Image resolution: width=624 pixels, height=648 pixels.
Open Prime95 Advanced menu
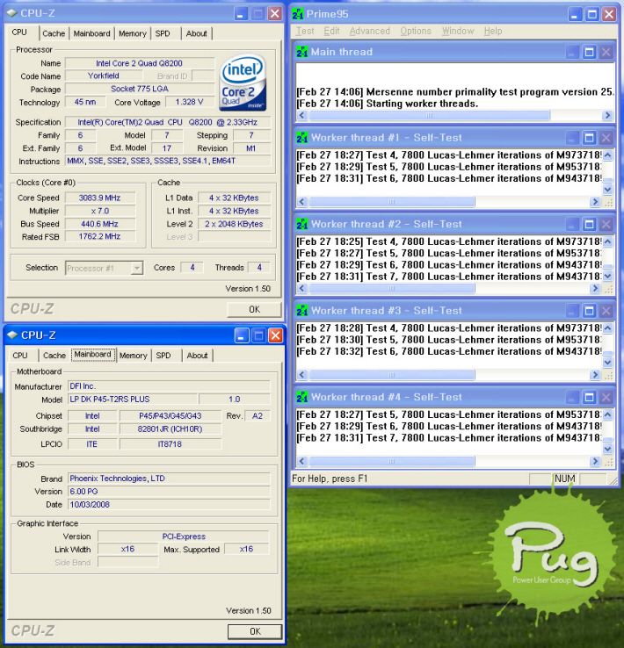pos(370,31)
